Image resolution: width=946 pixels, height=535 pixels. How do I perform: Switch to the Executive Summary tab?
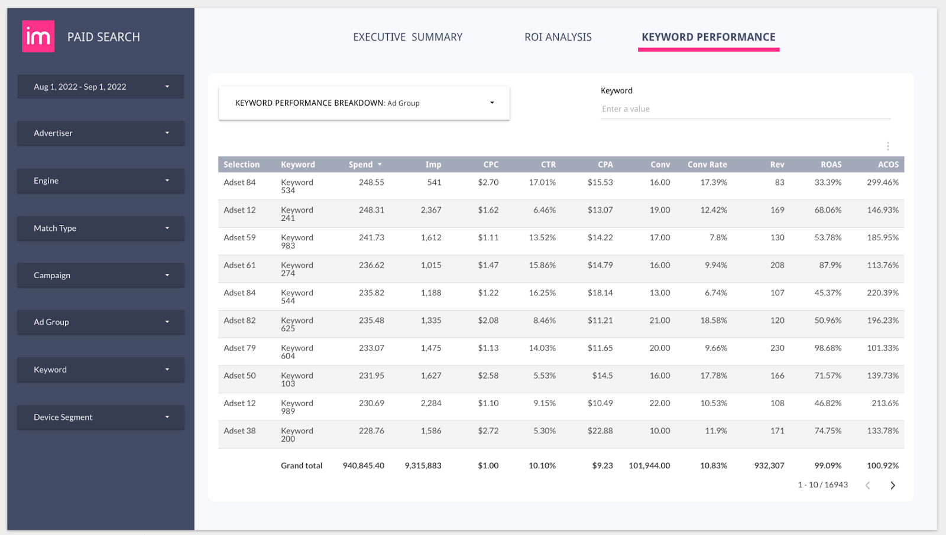pos(407,37)
